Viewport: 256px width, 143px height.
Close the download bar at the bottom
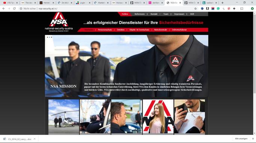253,139
